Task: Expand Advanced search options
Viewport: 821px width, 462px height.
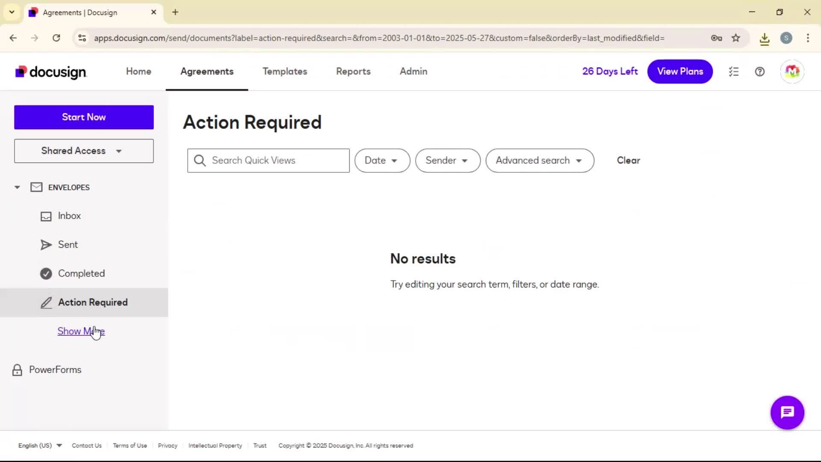Action: pyautogui.click(x=540, y=160)
